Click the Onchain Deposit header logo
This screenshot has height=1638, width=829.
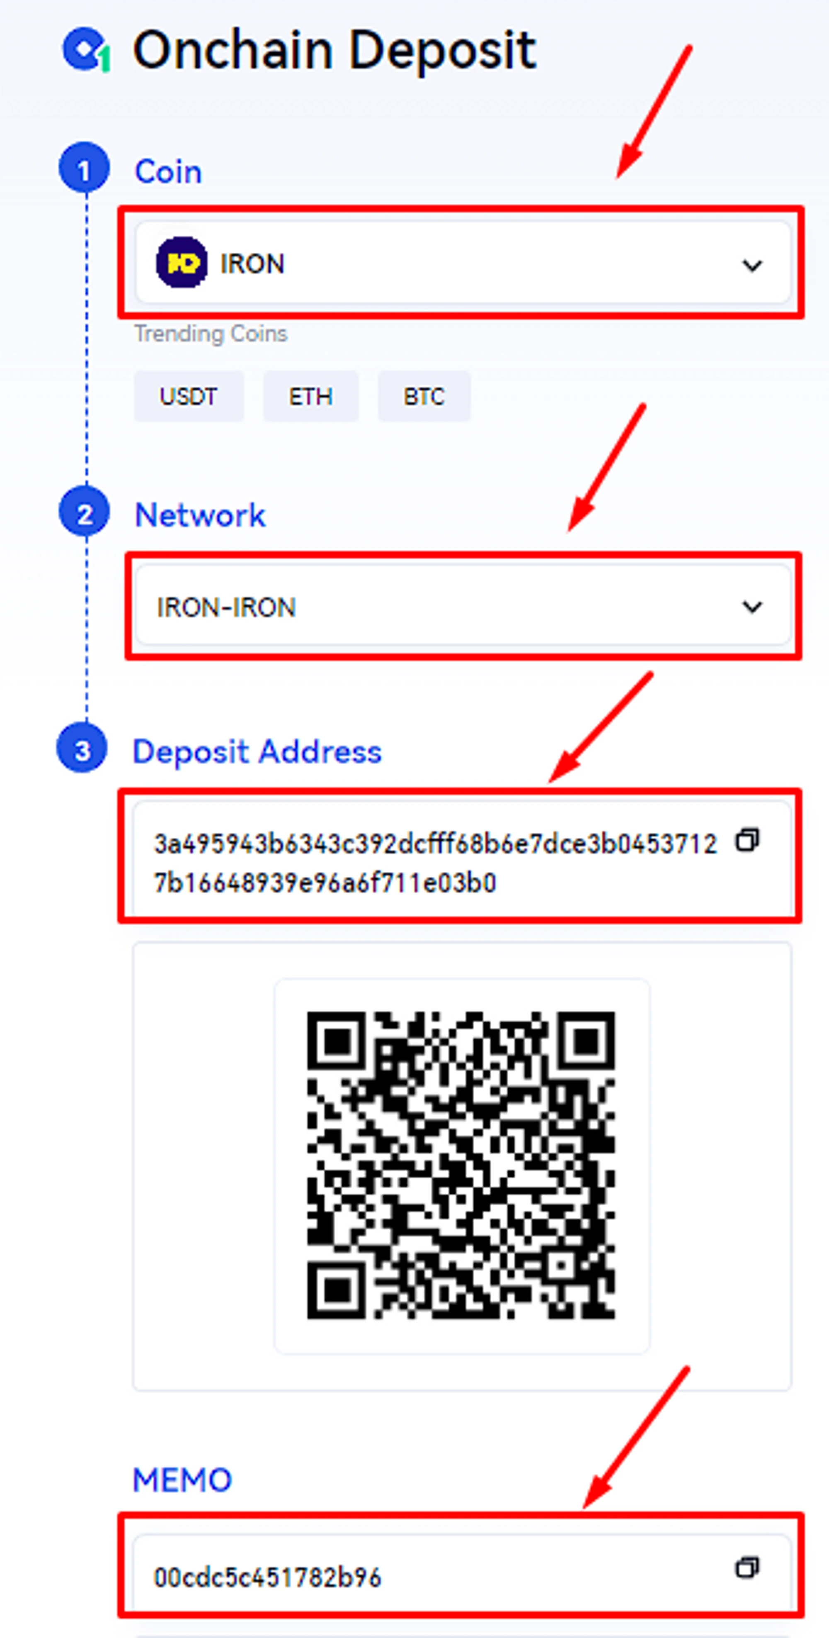(87, 50)
